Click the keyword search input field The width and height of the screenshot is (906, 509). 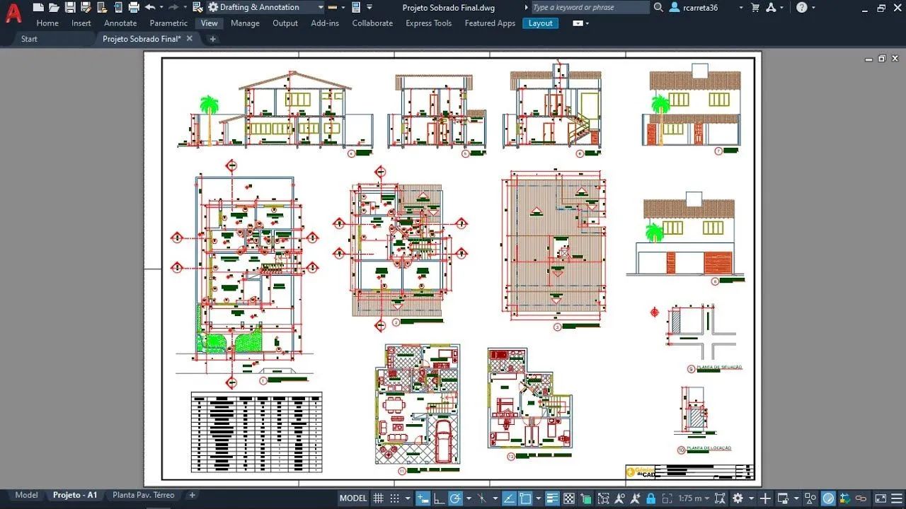(590, 7)
